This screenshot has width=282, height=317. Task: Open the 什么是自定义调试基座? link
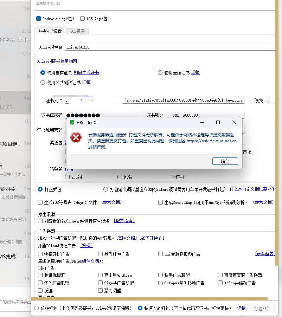coord(252,189)
